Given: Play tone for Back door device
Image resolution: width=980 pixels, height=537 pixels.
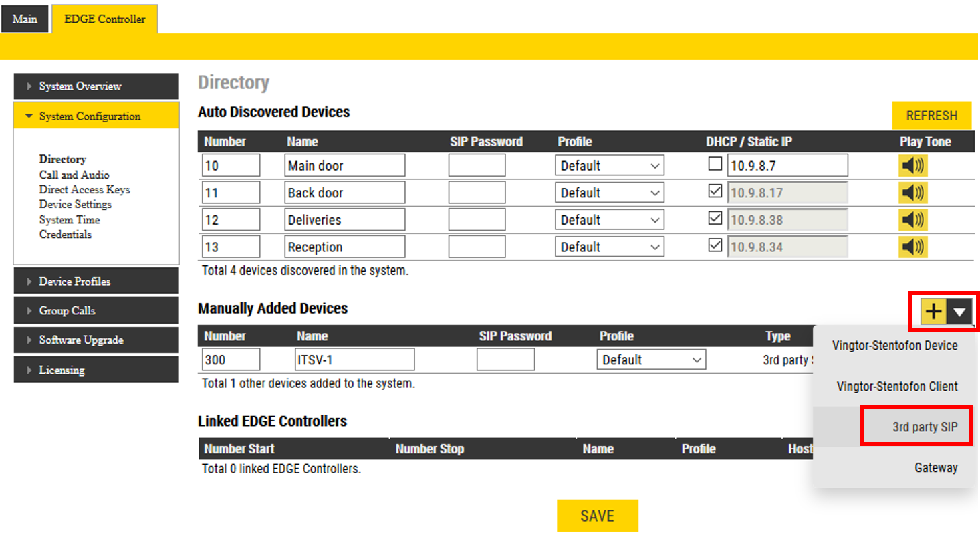Looking at the screenshot, I should [912, 193].
